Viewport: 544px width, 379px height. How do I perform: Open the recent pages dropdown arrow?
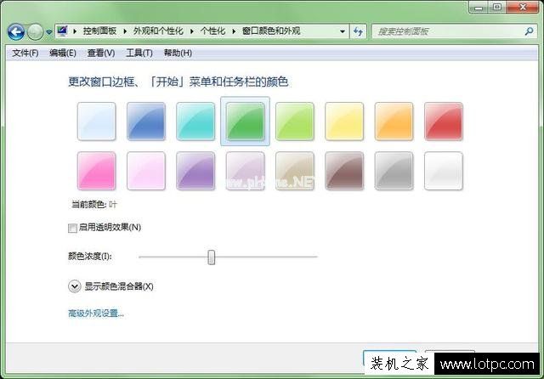(x=49, y=32)
